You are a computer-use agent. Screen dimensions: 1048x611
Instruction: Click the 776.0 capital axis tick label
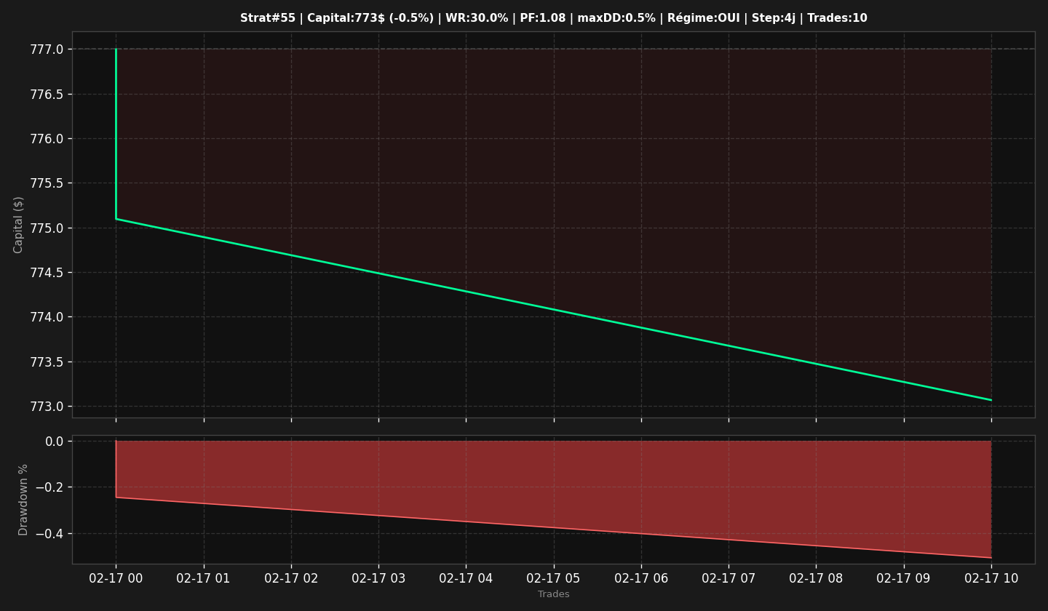click(47, 139)
